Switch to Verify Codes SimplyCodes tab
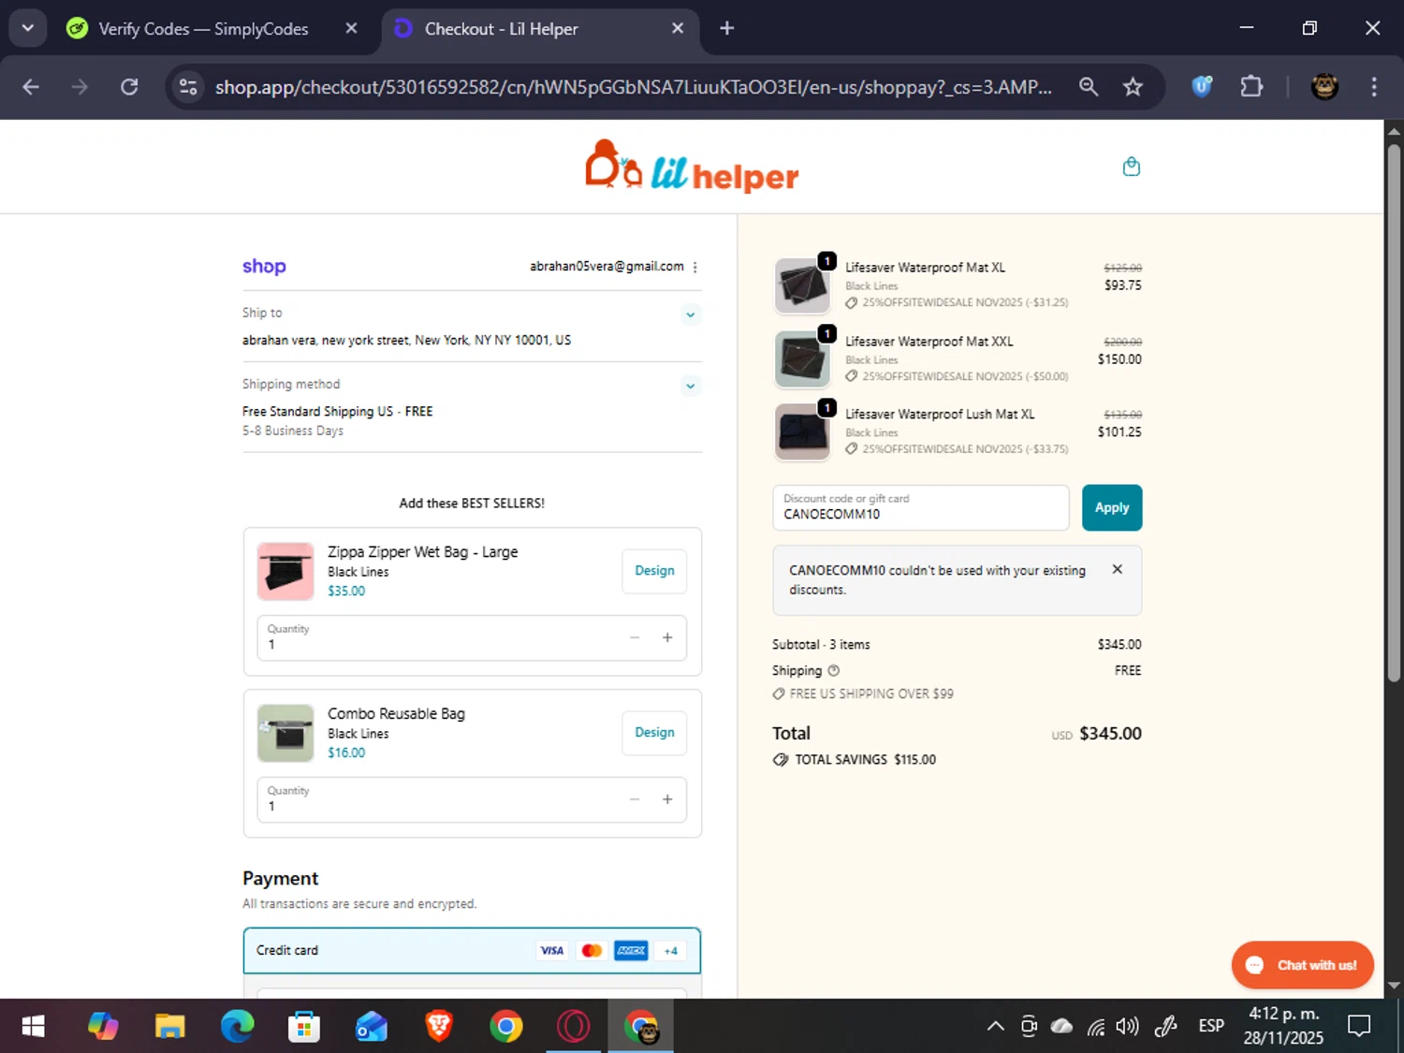Image resolution: width=1404 pixels, height=1053 pixels. 203,29
